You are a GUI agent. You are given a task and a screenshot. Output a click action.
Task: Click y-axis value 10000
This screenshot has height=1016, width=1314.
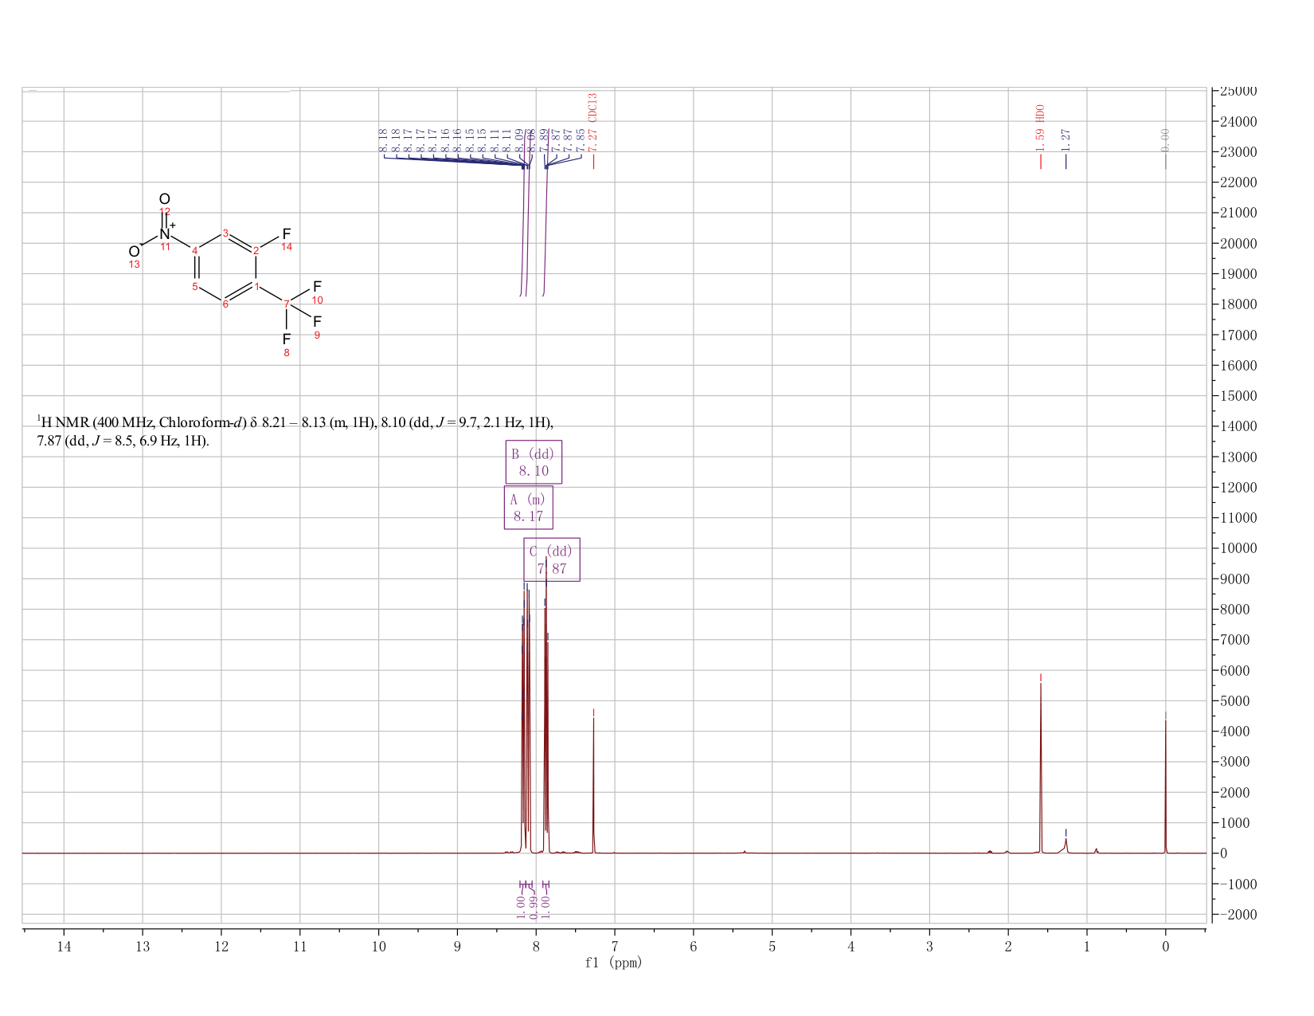[1238, 548]
